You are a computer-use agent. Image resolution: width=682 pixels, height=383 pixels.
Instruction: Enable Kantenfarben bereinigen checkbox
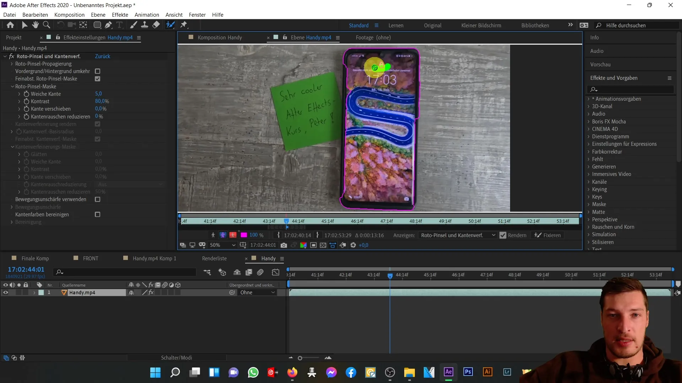[97, 215]
